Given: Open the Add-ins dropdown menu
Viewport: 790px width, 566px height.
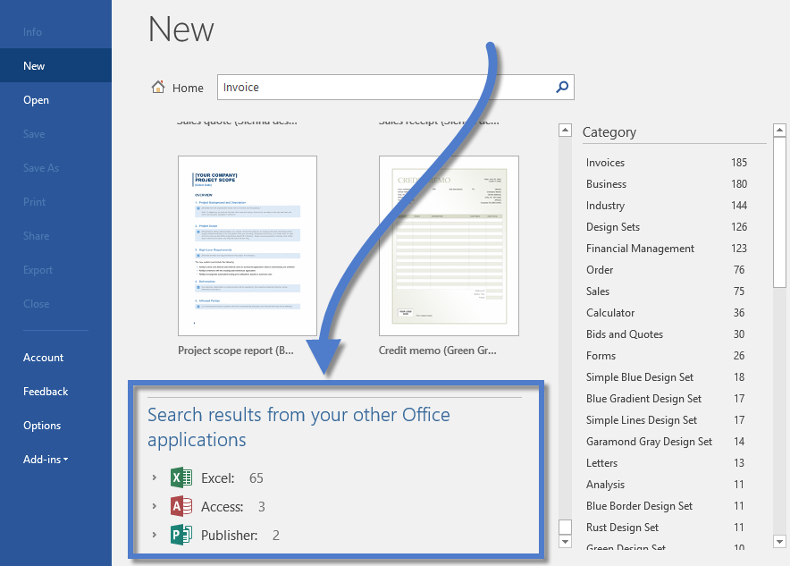Looking at the screenshot, I should (x=46, y=460).
